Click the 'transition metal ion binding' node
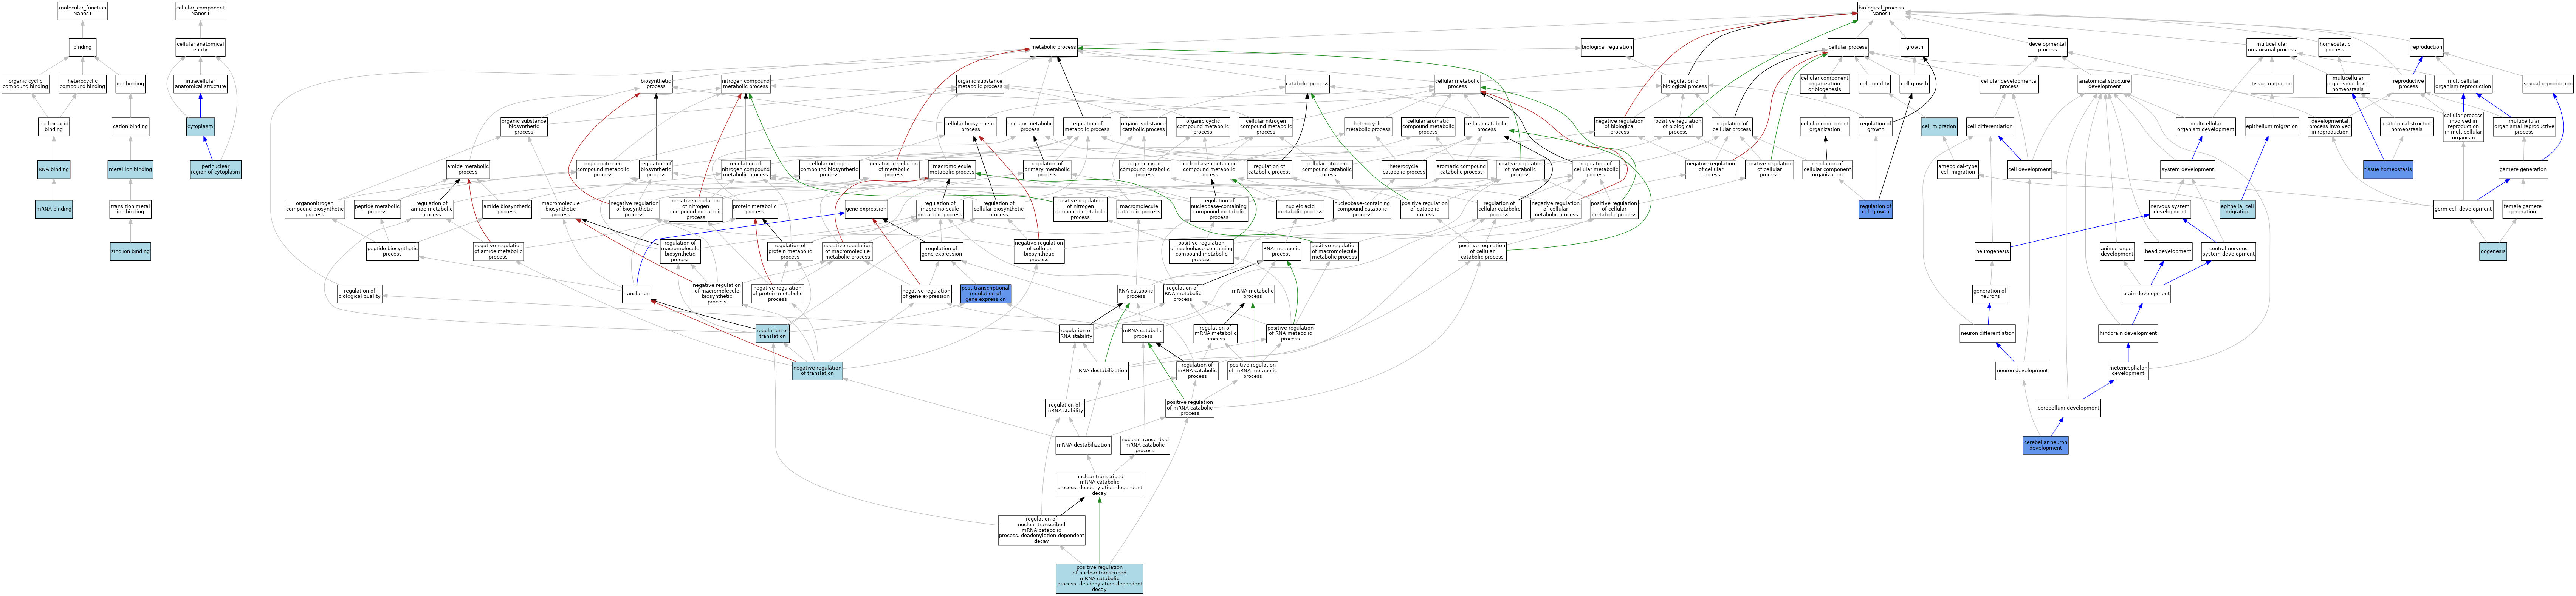Screen dimensions: 2576x596 tap(130, 209)
